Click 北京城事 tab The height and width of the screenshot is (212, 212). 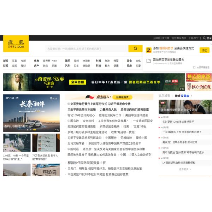164,96
